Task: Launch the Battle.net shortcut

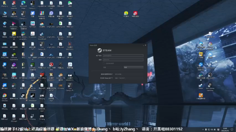Action: [x=201, y=67]
